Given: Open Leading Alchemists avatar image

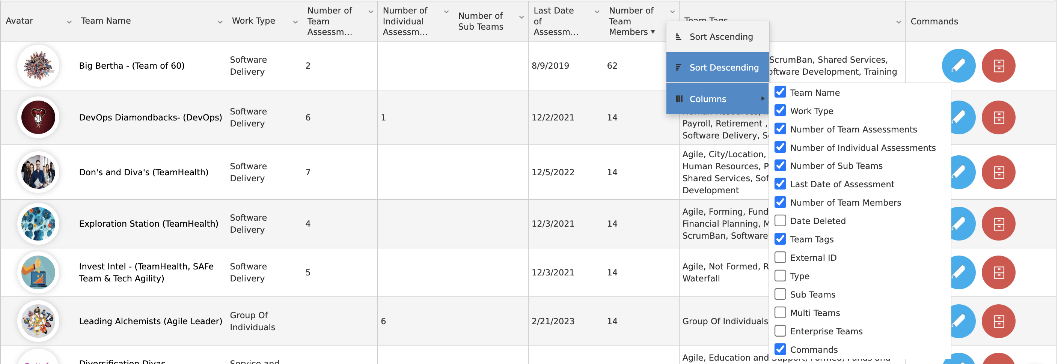Looking at the screenshot, I should point(38,321).
